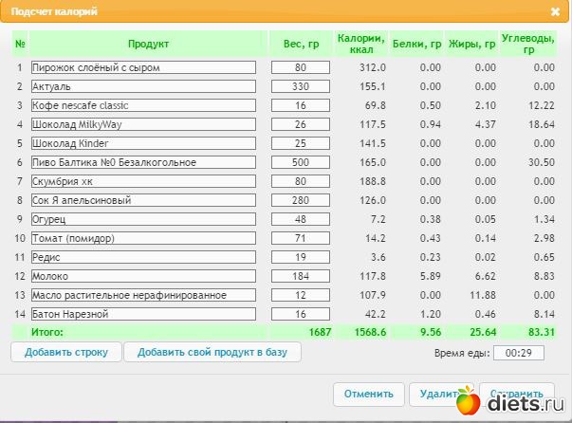This screenshot has width=572, height=423.
Task: Click fat value 11.88 for Масло растительное
Action: [x=483, y=295]
